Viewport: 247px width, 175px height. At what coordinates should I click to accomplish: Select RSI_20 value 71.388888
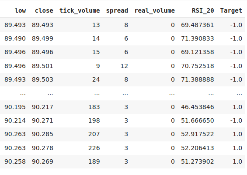click(x=197, y=79)
